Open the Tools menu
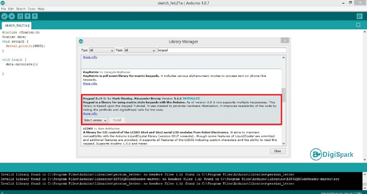This screenshot has height=194, width=367. click(32, 9)
